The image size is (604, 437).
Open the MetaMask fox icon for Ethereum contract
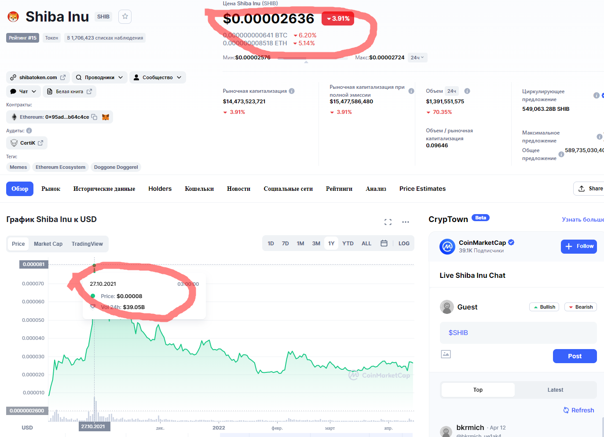106,117
